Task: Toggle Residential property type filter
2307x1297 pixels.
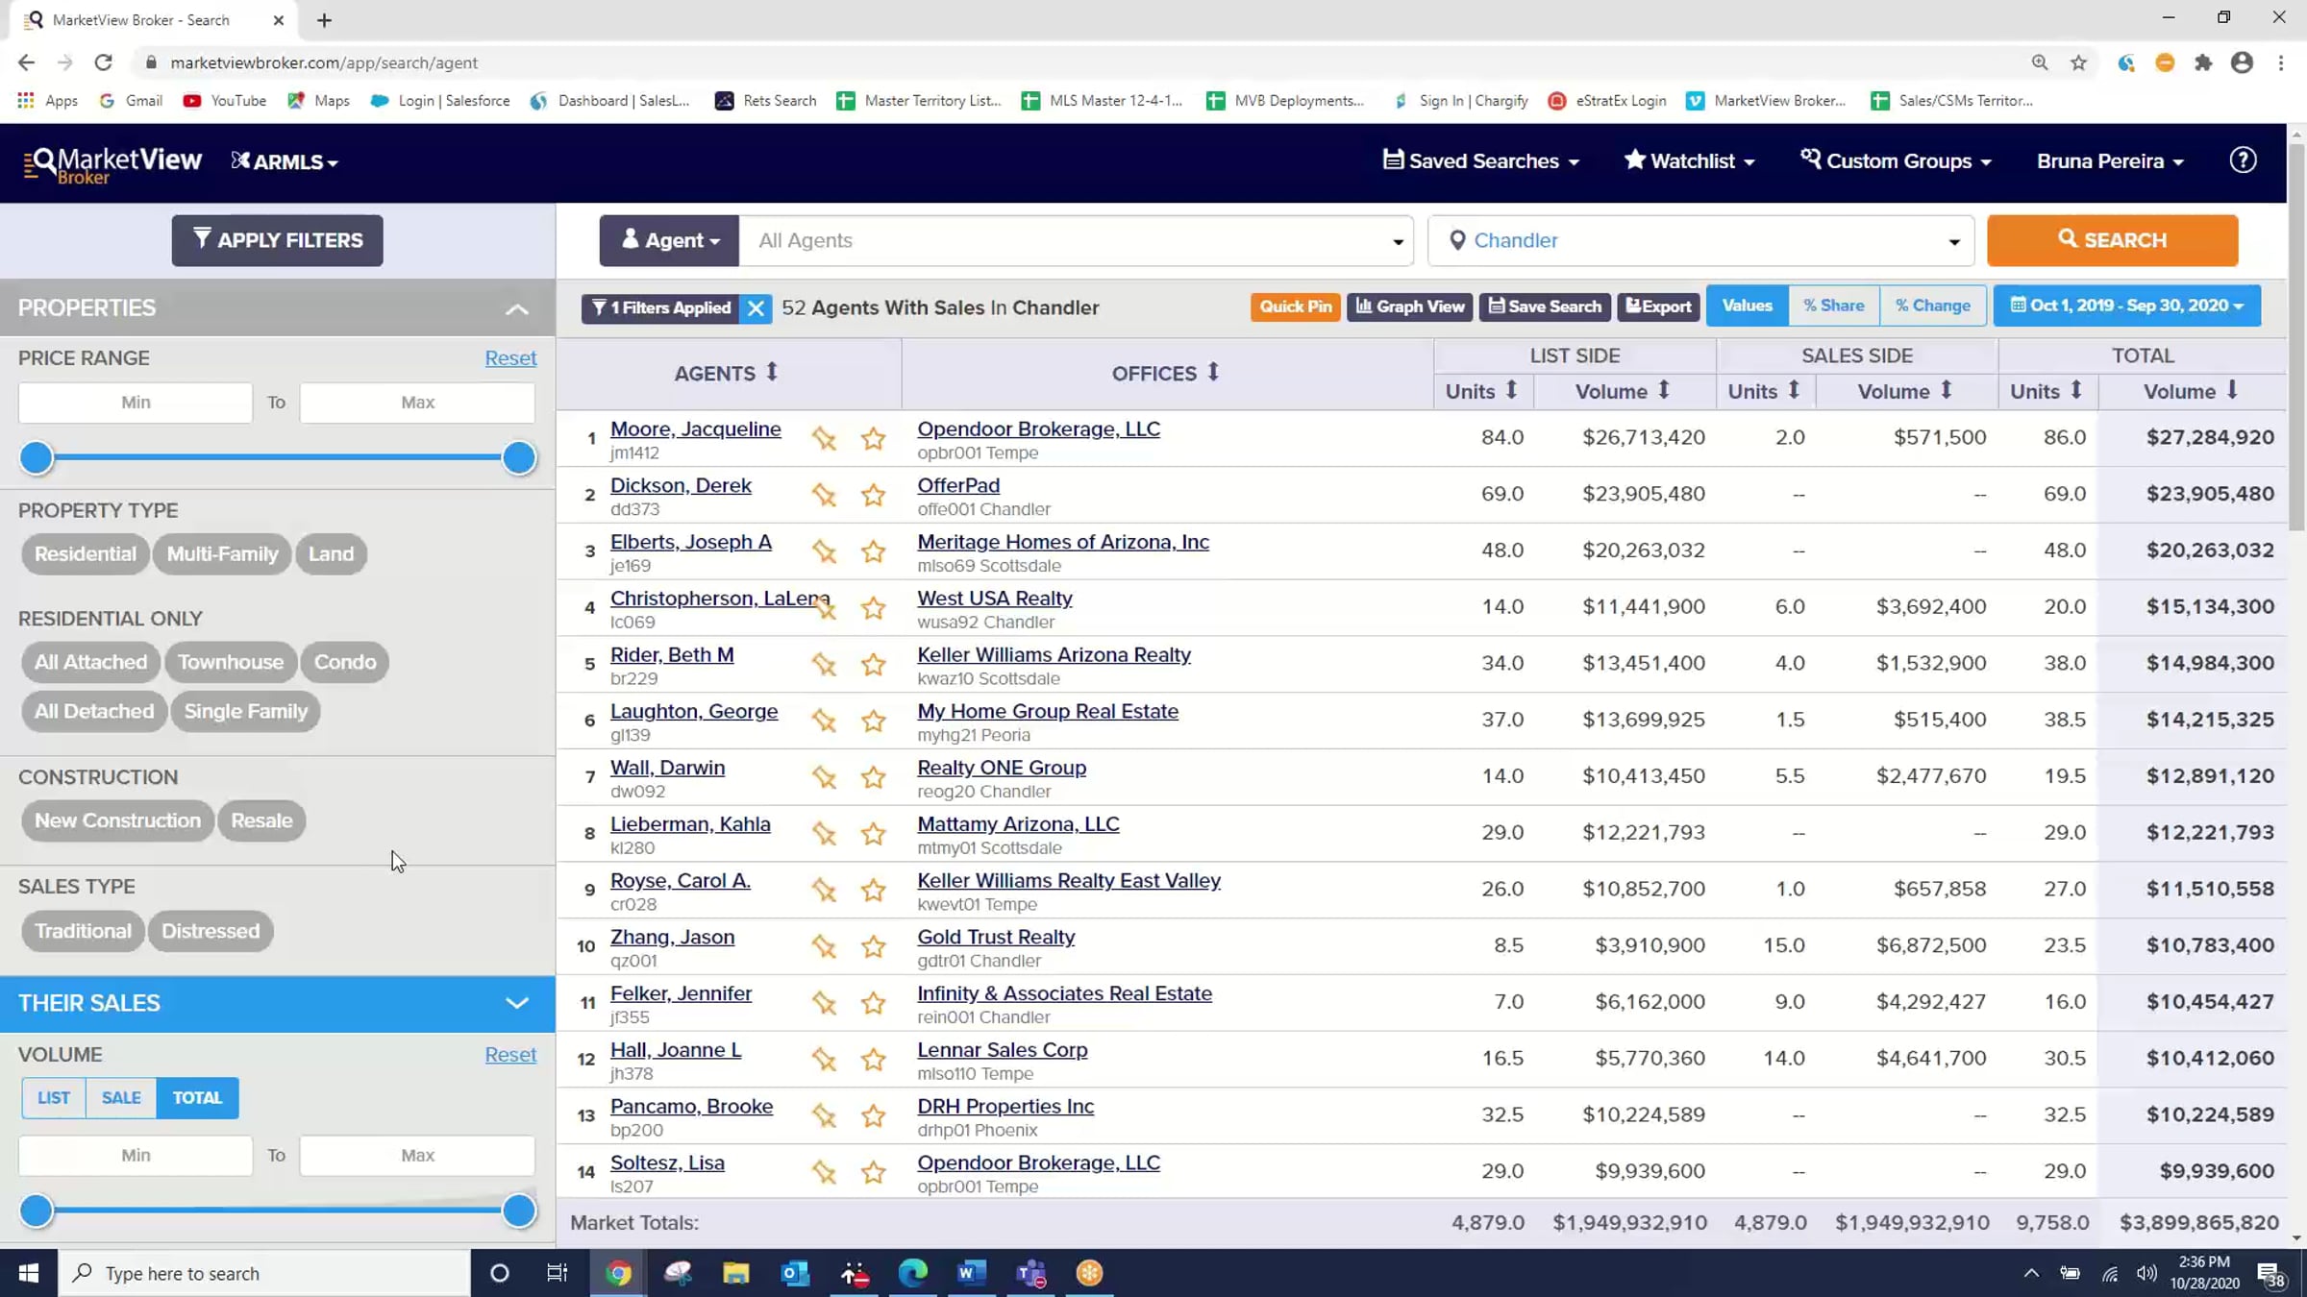Action: tap(86, 554)
